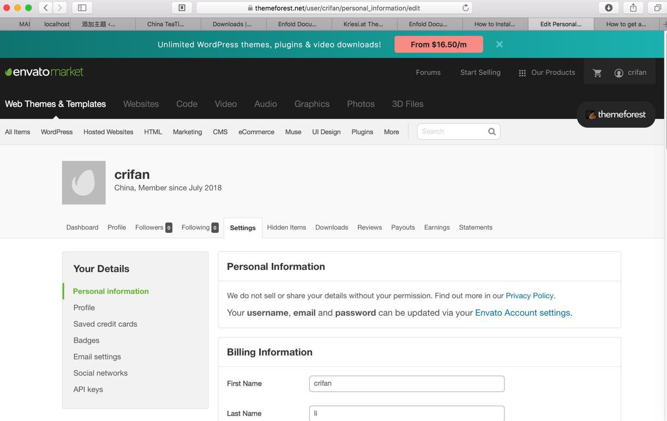Open the Graphics category

(x=312, y=104)
